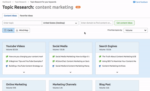The width and height of the screenshot is (150, 91).
Task: Open 'The Truth About Content Marketing' headline
Action: pos(119,57)
